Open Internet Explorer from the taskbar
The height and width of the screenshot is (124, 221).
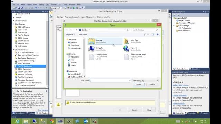coord(18,121)
